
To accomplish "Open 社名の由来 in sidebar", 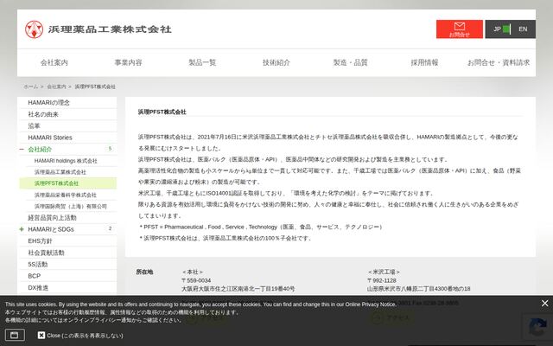I will 67,114.
